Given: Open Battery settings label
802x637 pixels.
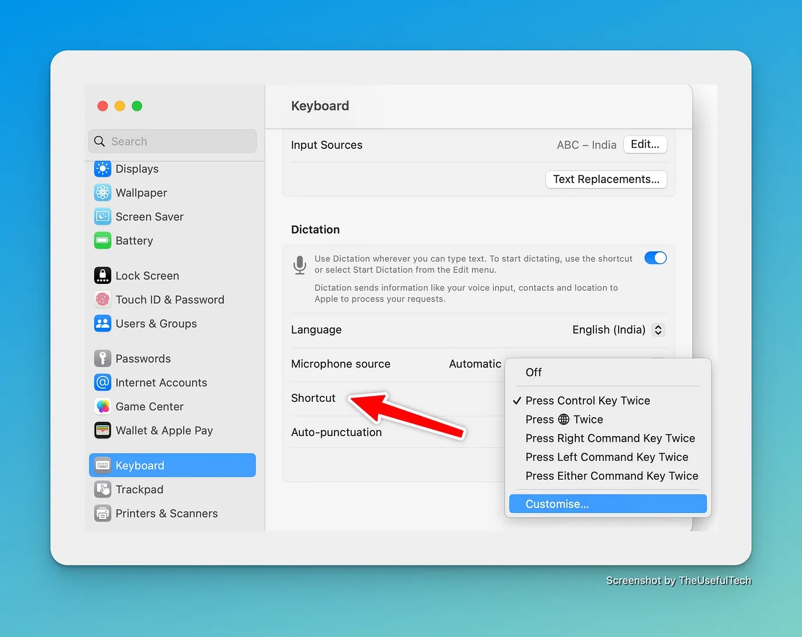Looking at the screenshot, I should click(x=134, y=241).
